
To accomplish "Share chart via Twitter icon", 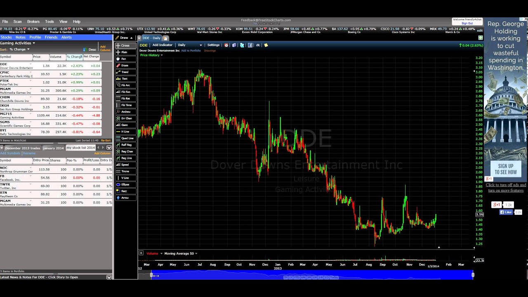I will [x=242, y=45].
